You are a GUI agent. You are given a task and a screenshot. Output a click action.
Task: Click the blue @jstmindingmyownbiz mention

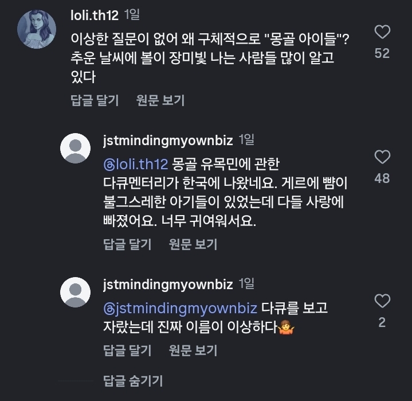180,308
